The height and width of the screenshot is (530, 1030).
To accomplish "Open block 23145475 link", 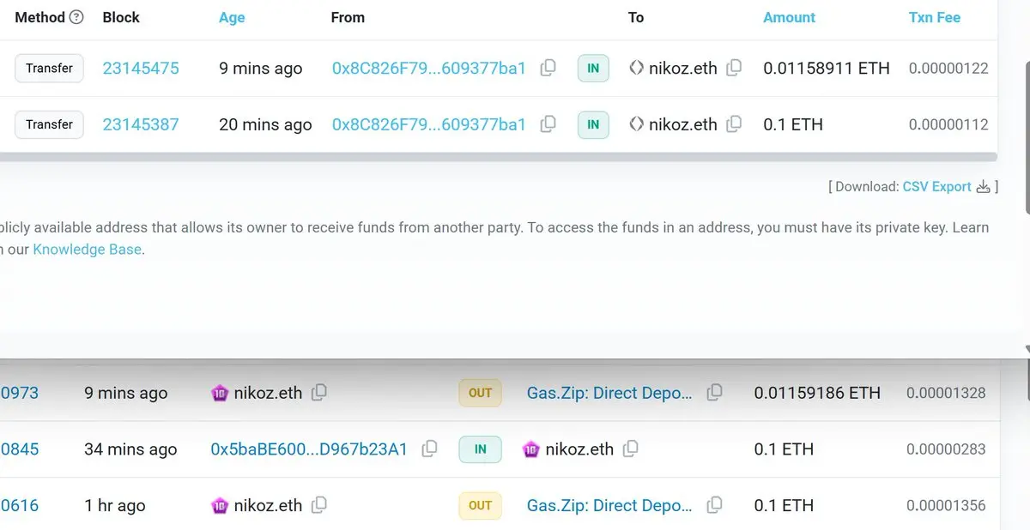I will click(141, 68).
